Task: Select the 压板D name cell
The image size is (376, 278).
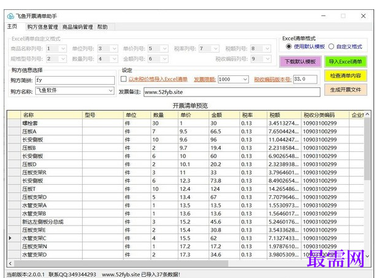Action: coord(52,164)
